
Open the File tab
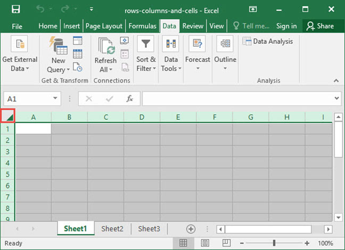click(17, 27)
